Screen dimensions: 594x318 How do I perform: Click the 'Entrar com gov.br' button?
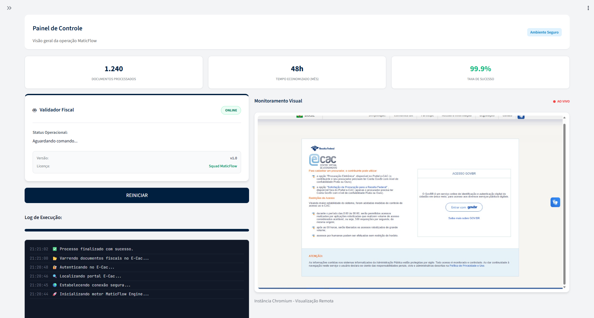pos(464,207)
